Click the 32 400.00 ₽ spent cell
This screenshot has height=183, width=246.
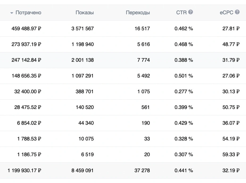[x=28, y=92]
